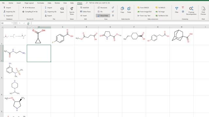Open the View ribbon tab
Screen dimensions: 209x117
click(x=65, y=3)
